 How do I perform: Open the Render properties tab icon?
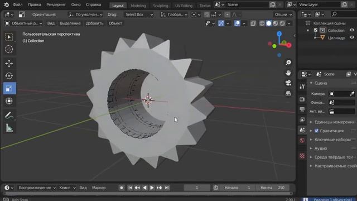(x=302, y=99)
